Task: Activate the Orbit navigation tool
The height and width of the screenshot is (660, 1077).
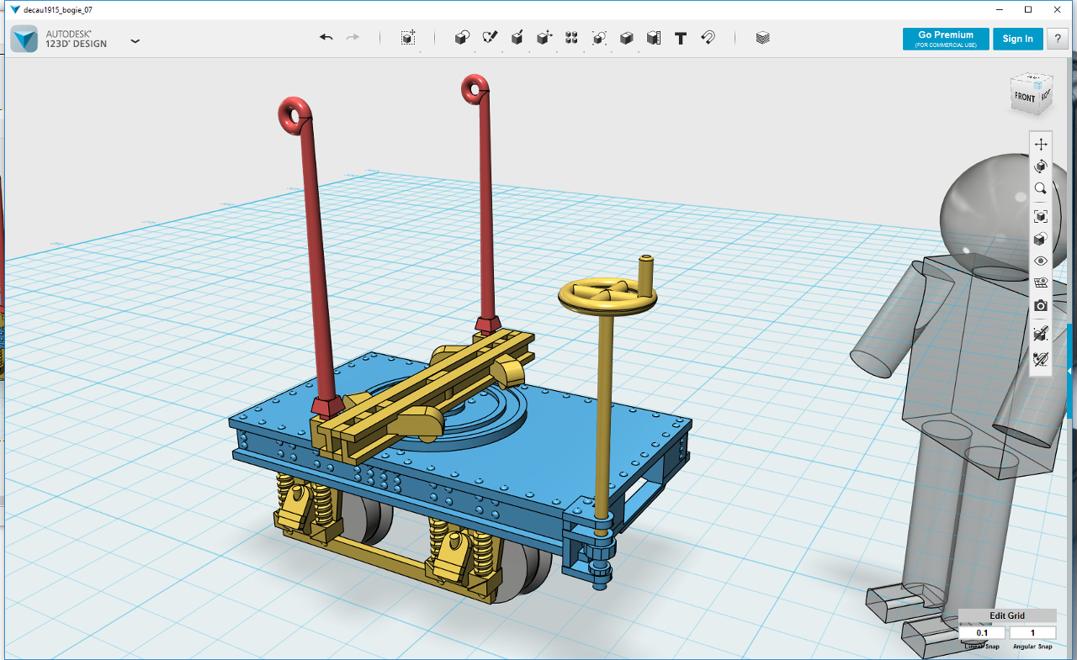Action: (x=1041, y=166)
